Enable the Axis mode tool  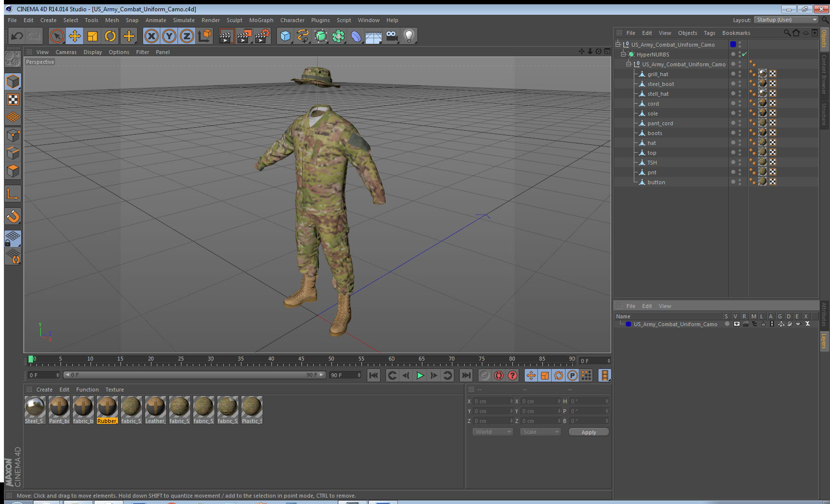click(13, 195)
